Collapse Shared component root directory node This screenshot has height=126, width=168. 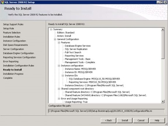pos(59,89)
